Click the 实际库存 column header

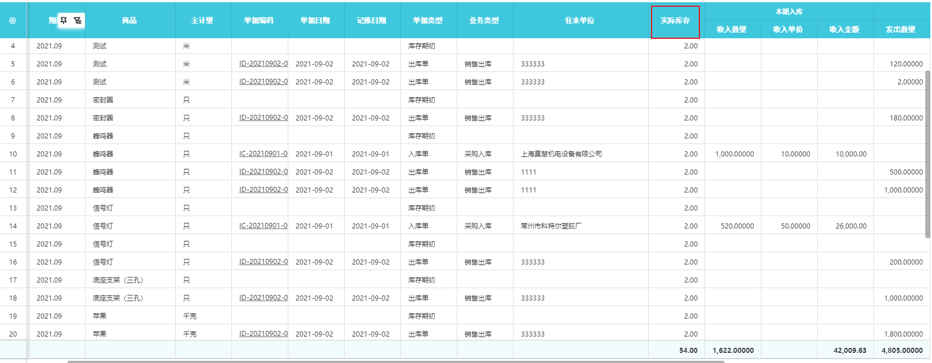(x=675, y=21)
